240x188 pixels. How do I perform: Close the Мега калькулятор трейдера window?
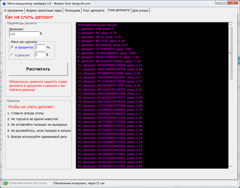click(233, 3)
